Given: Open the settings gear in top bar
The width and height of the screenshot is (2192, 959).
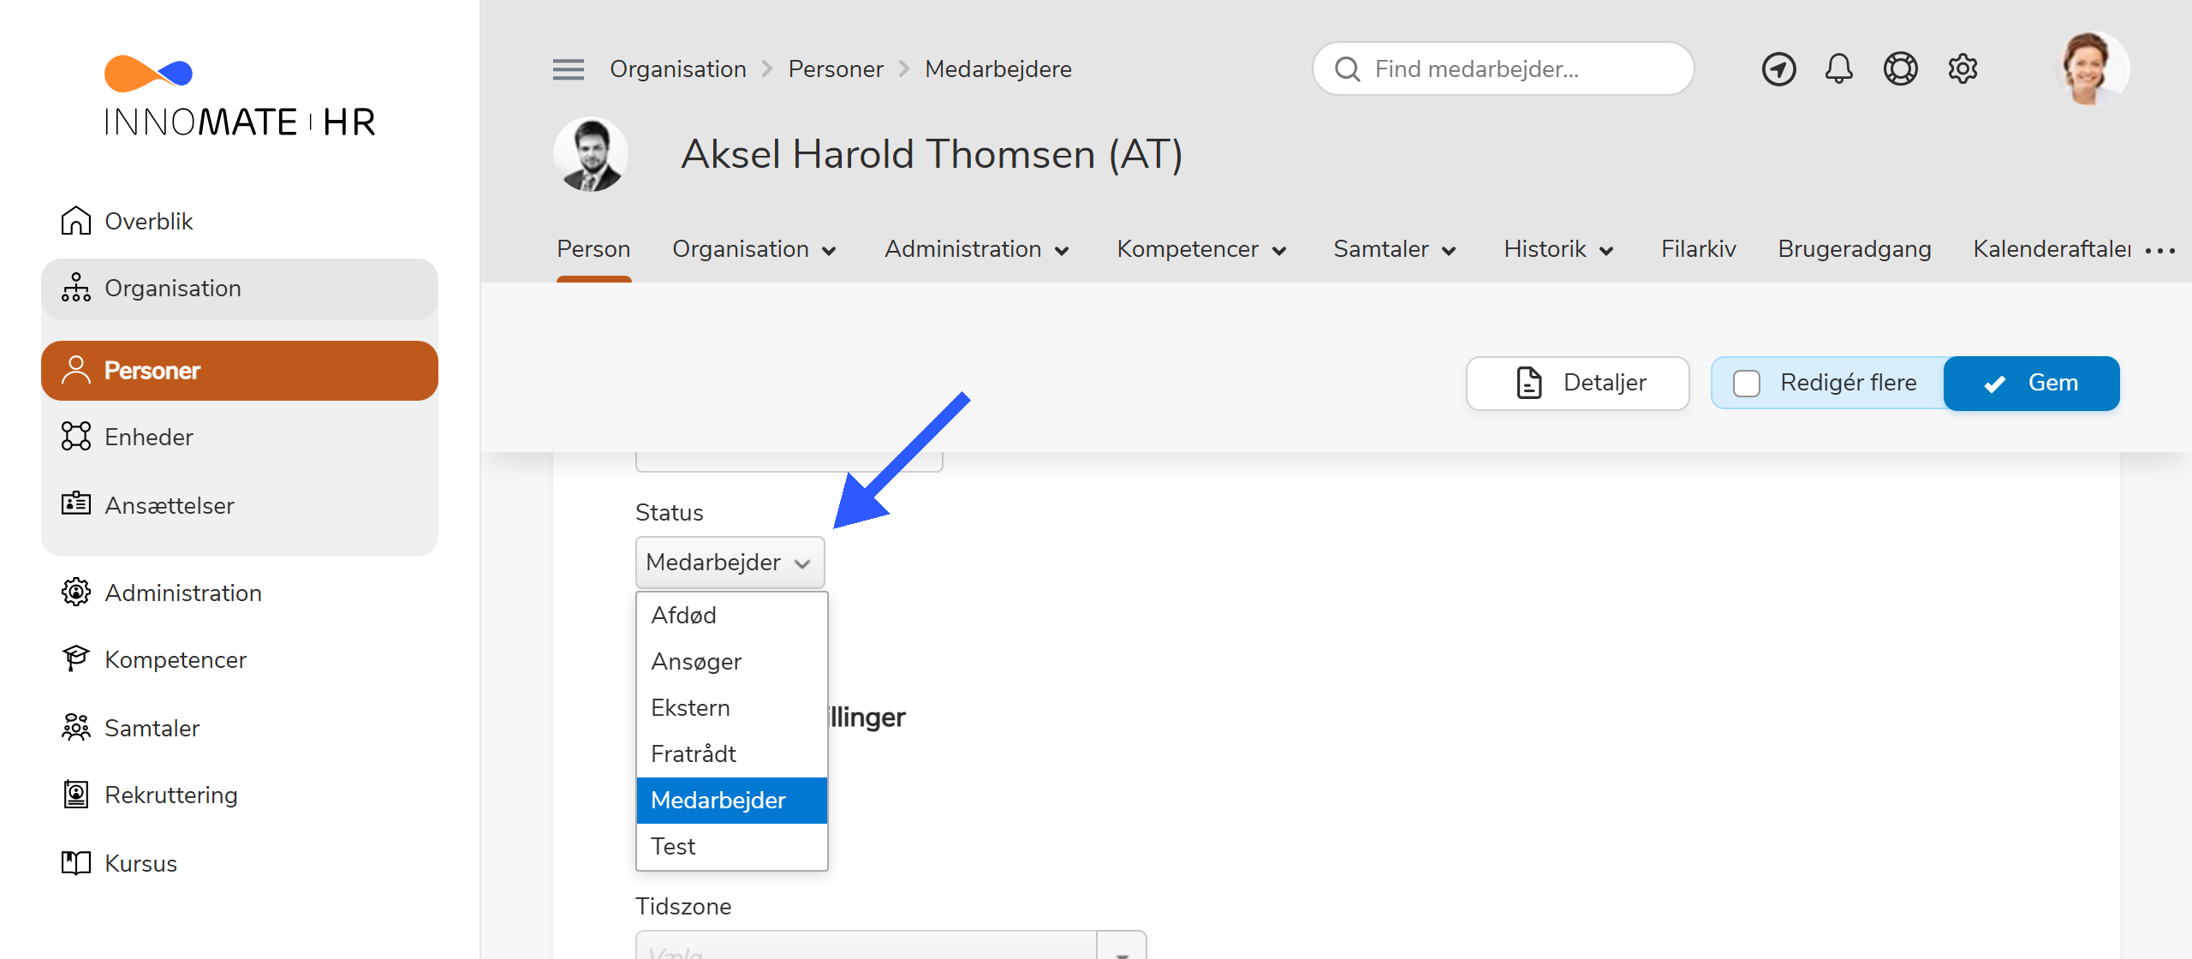Looking at the screenshot, I should click(x=1963, y=68).
